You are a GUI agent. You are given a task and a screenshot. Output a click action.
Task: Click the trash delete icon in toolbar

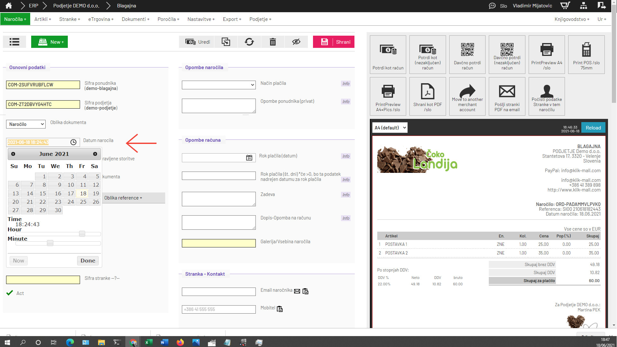[x=273, y=42]
